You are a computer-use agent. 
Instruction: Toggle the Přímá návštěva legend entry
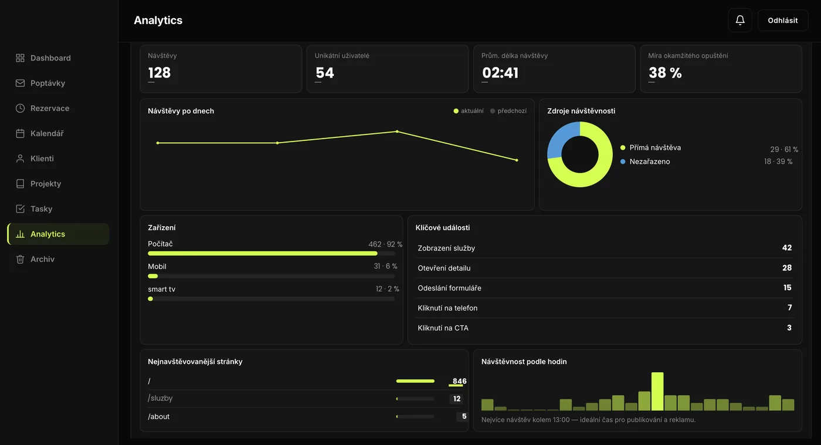650,148
